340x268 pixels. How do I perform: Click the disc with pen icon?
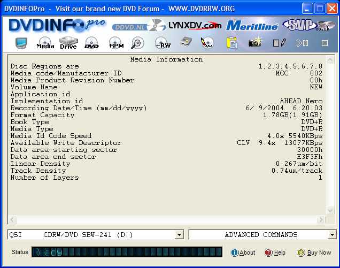(x=207, y=43)
